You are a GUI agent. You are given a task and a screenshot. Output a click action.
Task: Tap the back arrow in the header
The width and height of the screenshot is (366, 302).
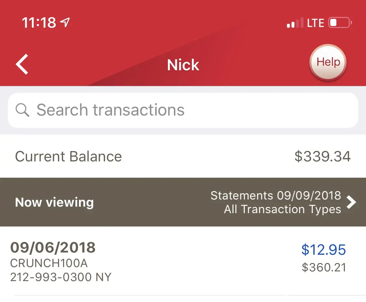click(22, 64)
